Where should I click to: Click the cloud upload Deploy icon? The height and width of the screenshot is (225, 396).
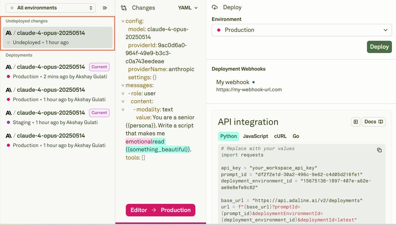point(215,7)
